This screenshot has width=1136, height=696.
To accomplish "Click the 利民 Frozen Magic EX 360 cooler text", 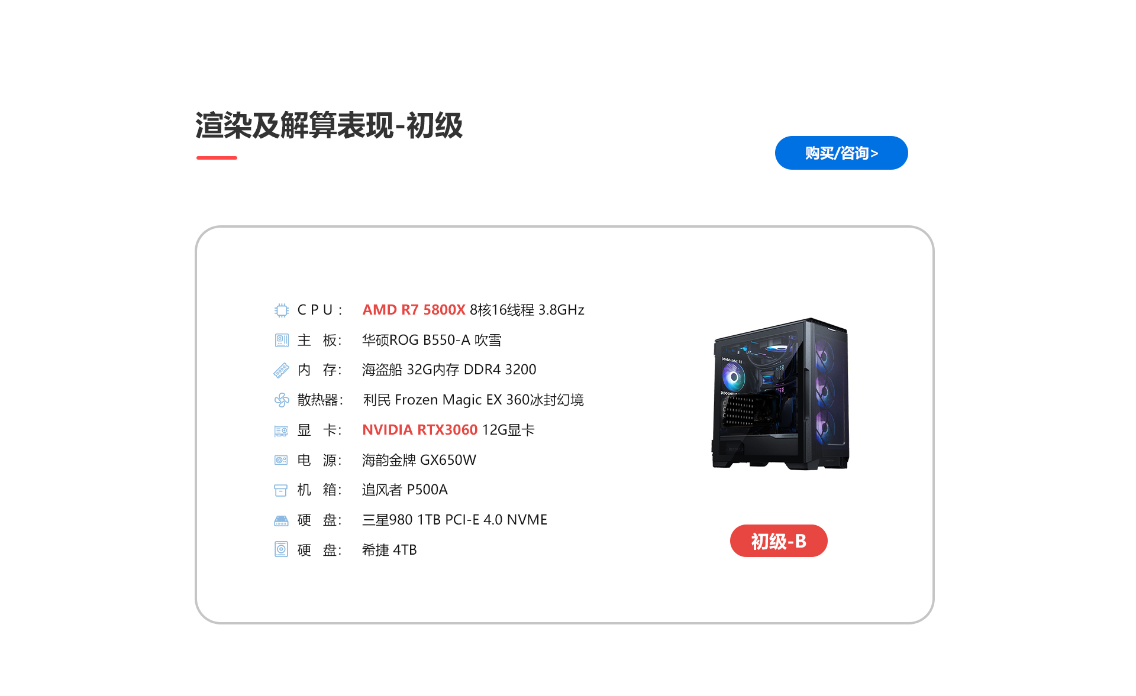I will [x=473, y=400].
